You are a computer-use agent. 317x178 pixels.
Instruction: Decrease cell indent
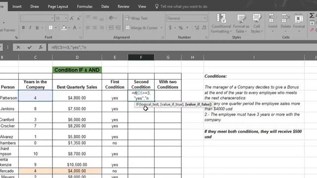coord(111,28)
